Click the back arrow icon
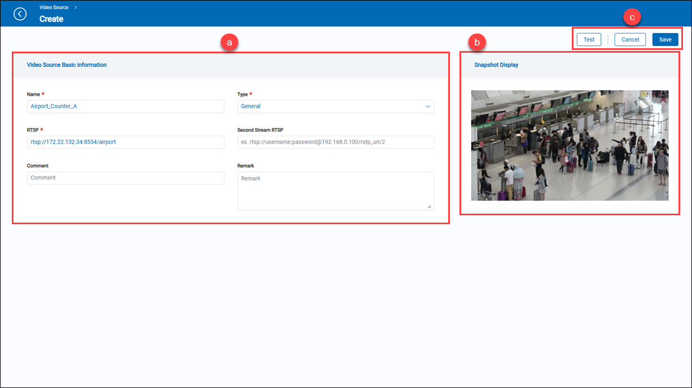The width and height of the screenshot is (692, 388). pos(20,13)
